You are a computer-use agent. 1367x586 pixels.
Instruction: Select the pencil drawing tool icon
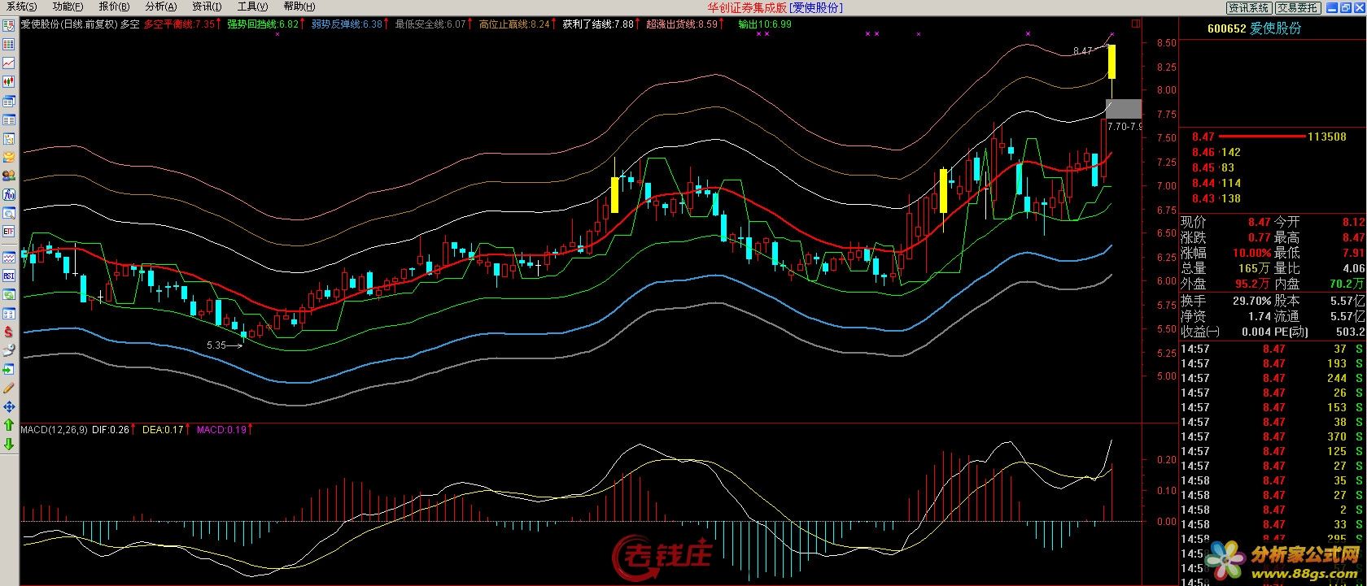pos(9,388)
